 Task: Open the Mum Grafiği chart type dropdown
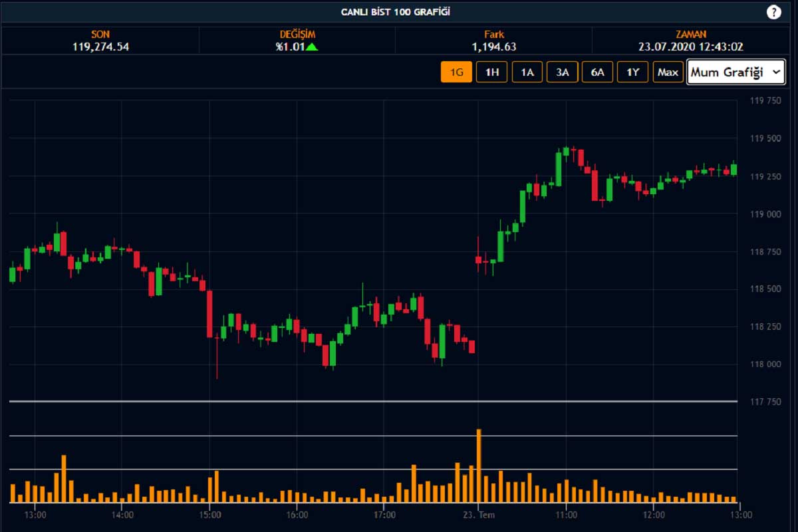click(x=737, y=72)
